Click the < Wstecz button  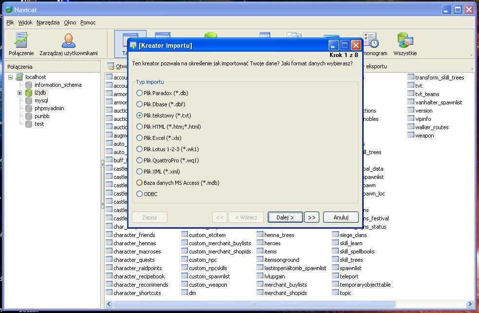tap(246, 217)
